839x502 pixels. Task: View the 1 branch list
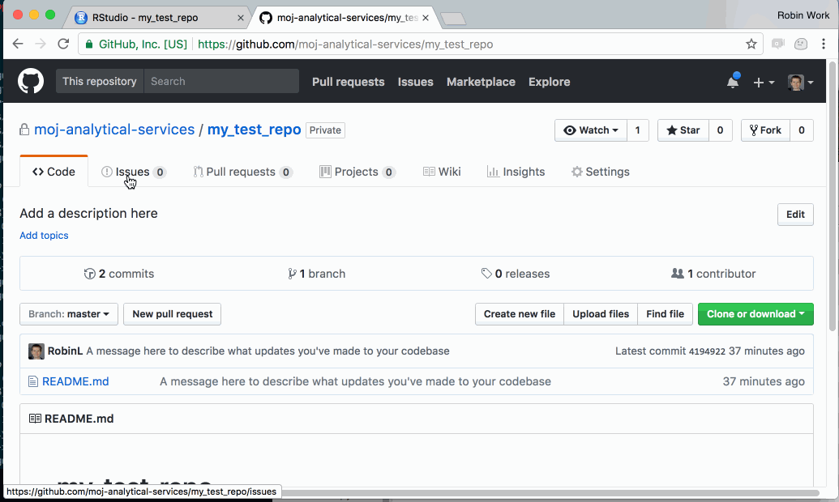pyautogui.click(x=316, y=274)
